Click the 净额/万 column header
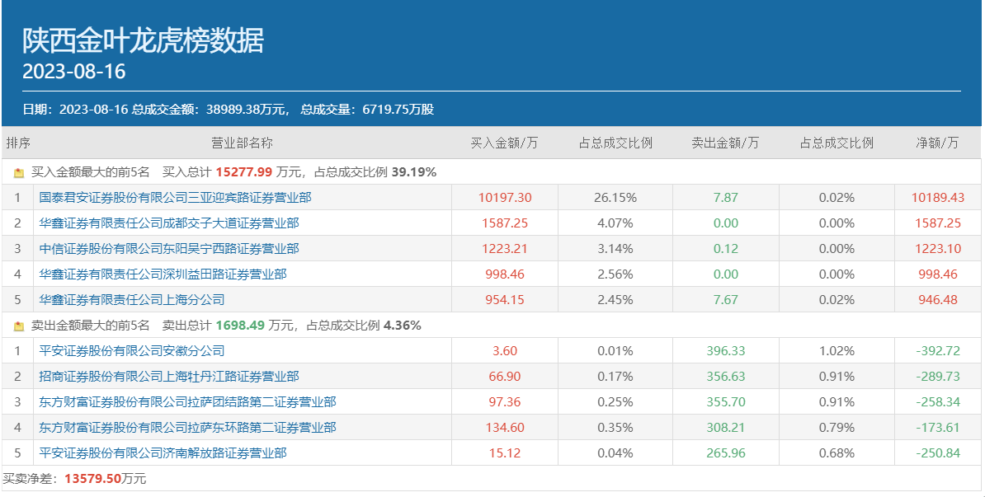 coord(937,143)
